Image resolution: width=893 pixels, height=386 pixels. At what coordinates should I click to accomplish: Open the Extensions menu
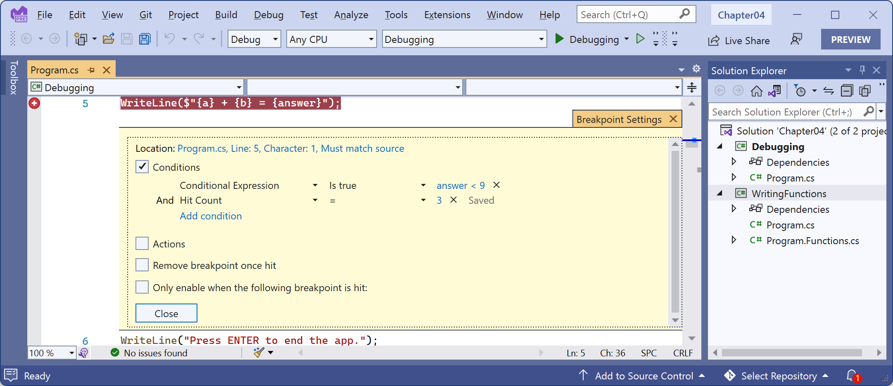click(x=447, y=15)
